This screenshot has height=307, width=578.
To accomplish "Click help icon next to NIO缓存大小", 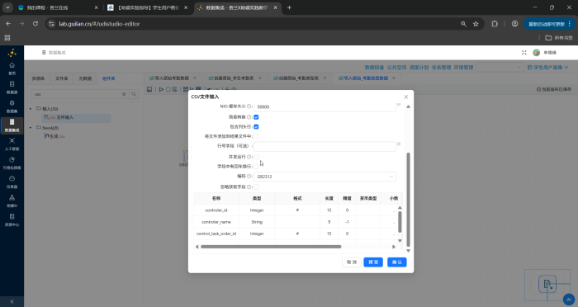I will tap(249, 106).
